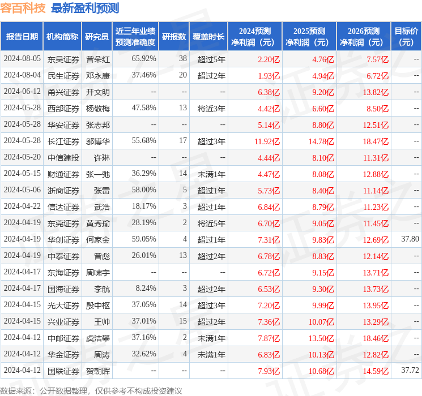Click the 1.93亿 2024 profit forecast
The image size is (422, 396).
(269, 76)
